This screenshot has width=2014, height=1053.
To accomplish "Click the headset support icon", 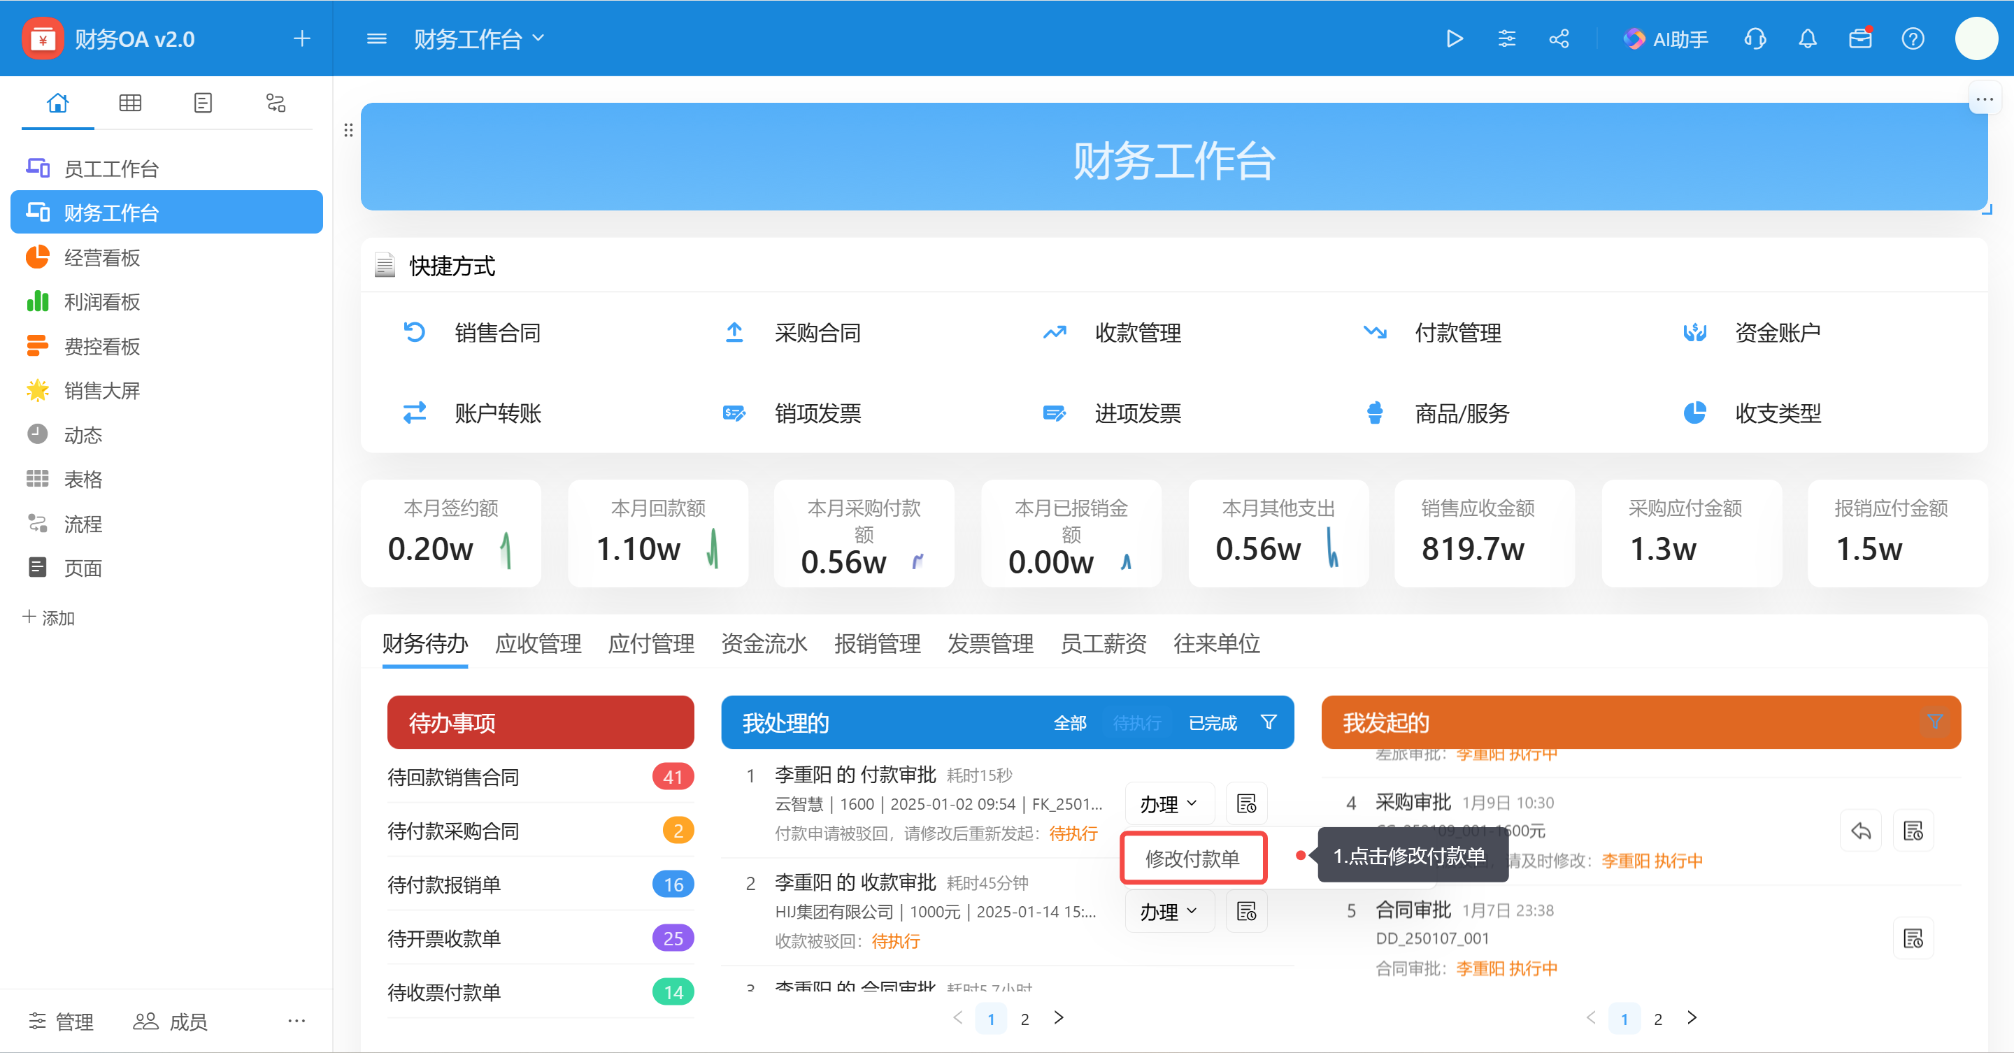I will [1755, 38].
